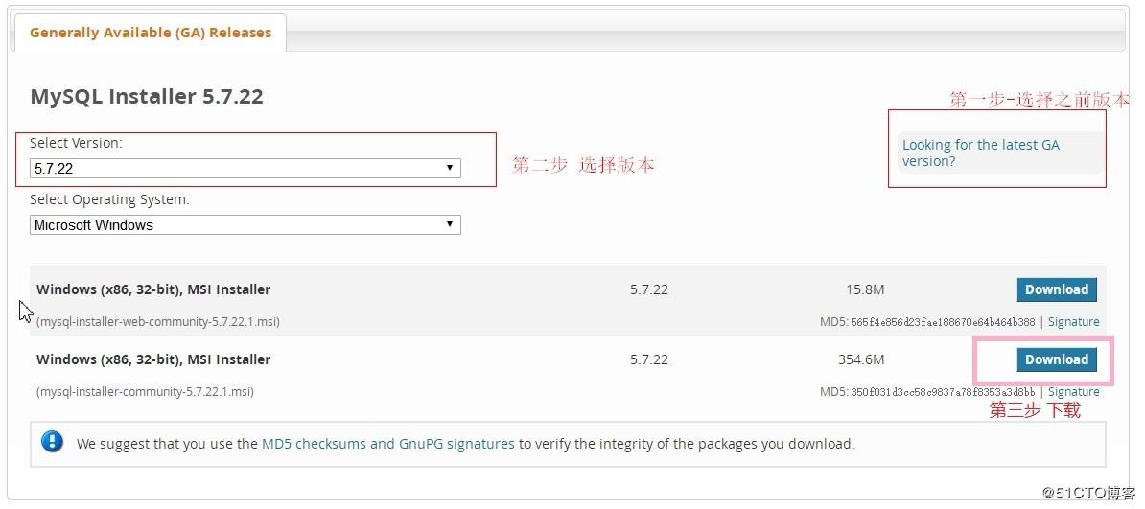
Task: Click the MSI Installer title in the 15.8M row
Action: (x=153, y=289)
